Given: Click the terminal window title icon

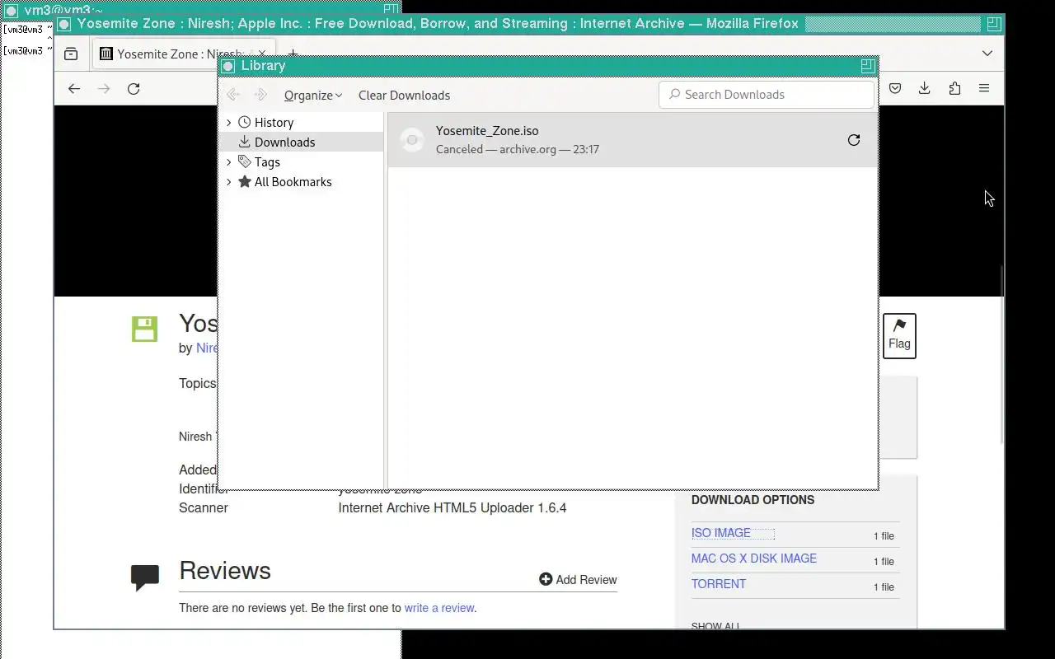Looking at the screenshot, I should (12, 11).
